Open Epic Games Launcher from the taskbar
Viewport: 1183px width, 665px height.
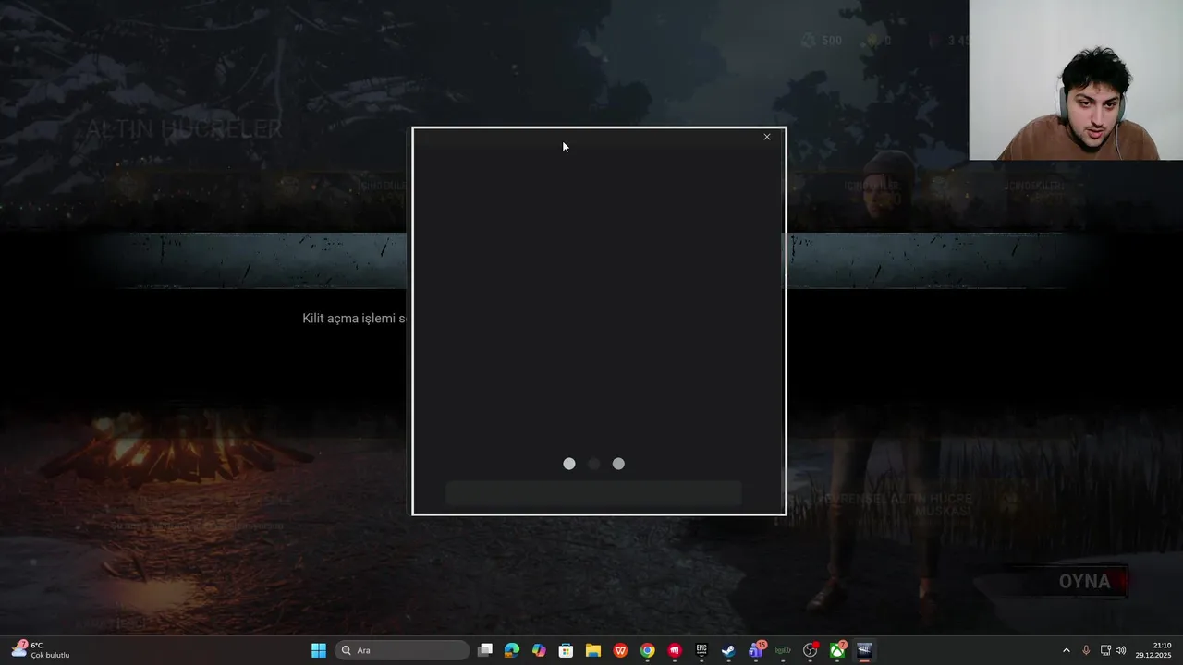click(701, 650)
